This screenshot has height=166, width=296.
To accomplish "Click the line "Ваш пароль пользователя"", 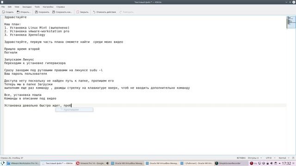I will tap(25, 74).
